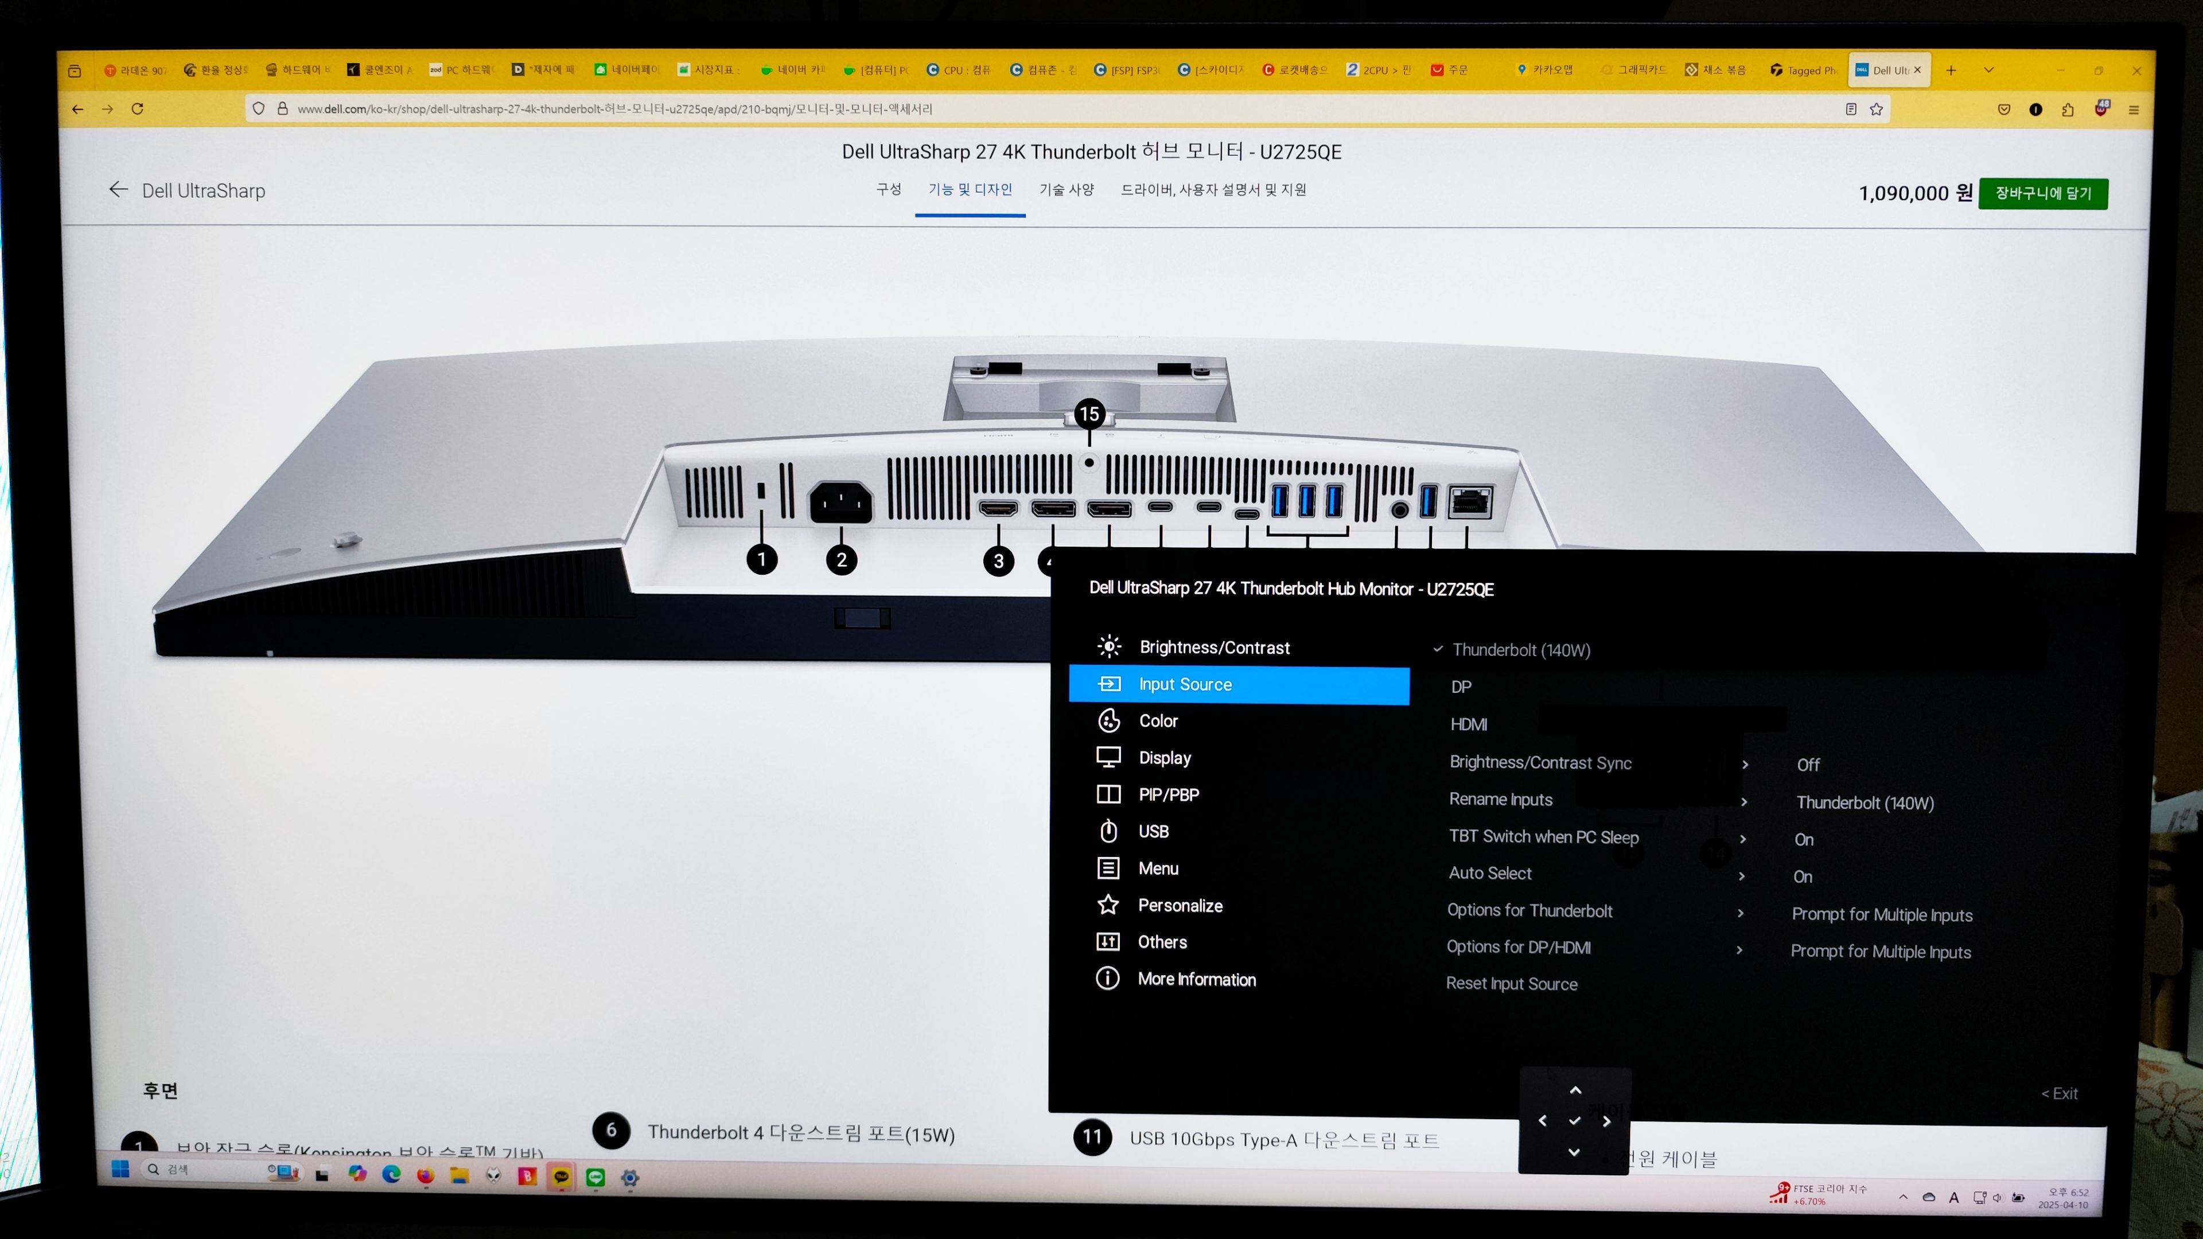Switch to the 구성 tab
The width and height of the screenshot is (2203, 1239).
tap(889, 189)
